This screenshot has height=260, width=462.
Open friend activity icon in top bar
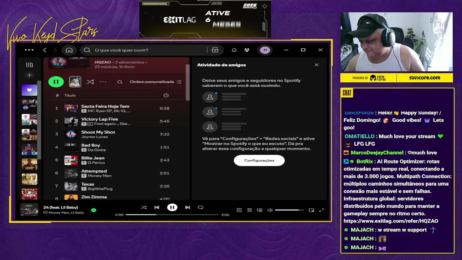(247, 50)
